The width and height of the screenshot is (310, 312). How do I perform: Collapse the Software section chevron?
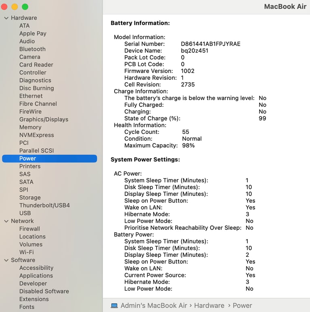6,260
